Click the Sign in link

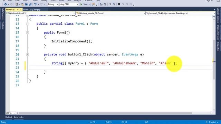tap(209, 1)
